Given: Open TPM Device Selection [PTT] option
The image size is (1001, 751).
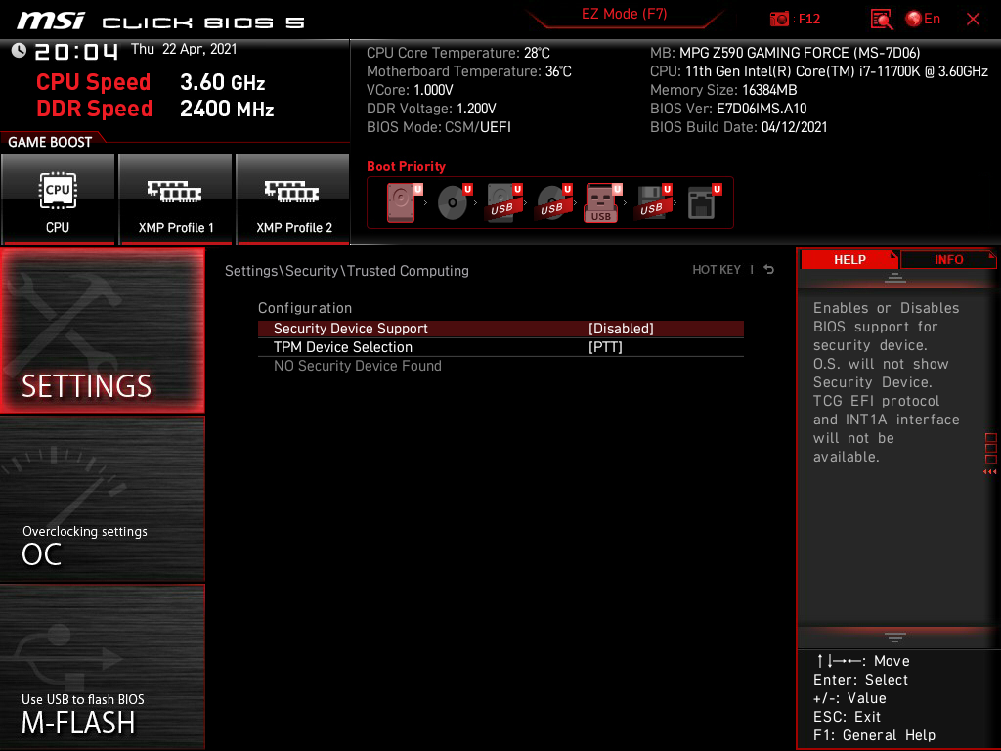Looking at the screenshot, I should pos(604,347).
